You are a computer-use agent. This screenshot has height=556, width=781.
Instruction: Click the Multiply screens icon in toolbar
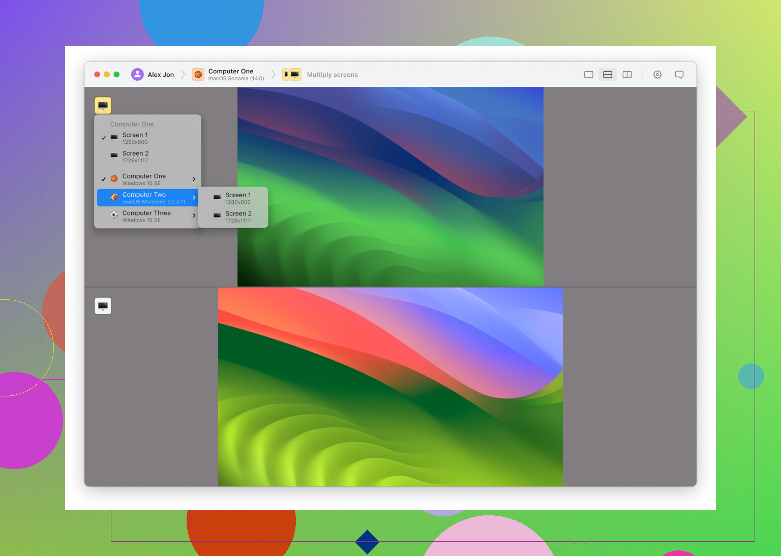(292, 75)
